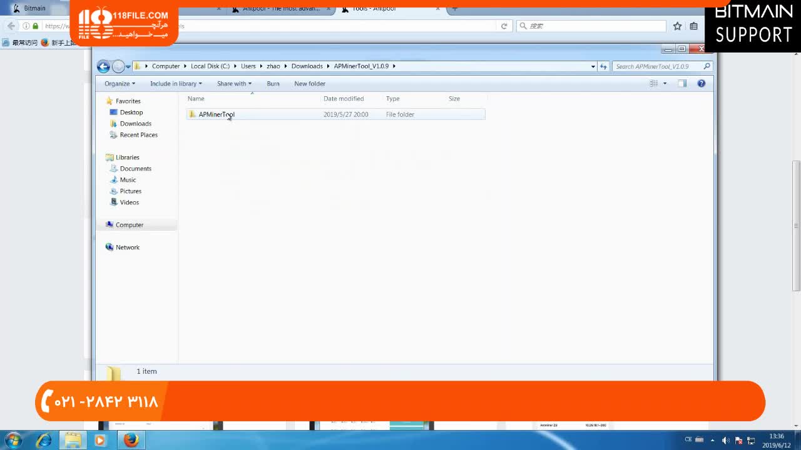Select the APMinerTool folder
Viewport: 801px width, 450px height.
coord(216,114)
